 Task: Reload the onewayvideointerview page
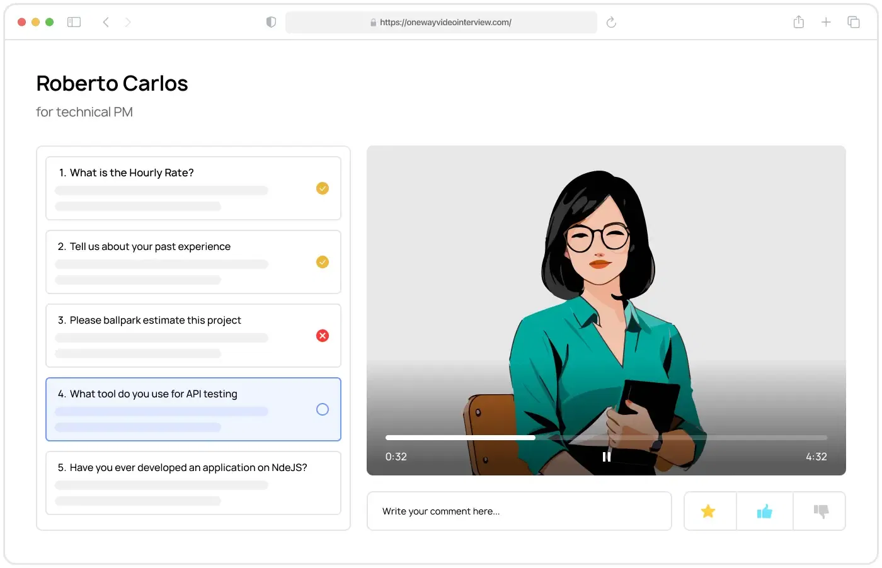[610, 21]
